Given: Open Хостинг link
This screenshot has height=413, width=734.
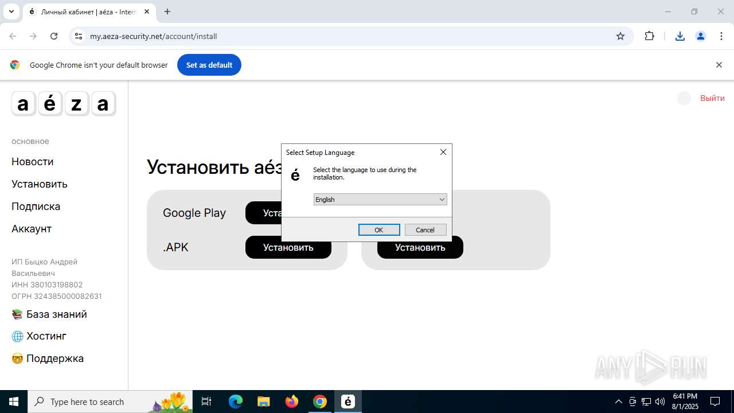Looking at the screenshot, I should tap(39, 336).
